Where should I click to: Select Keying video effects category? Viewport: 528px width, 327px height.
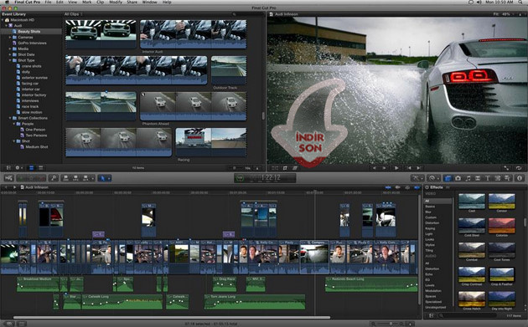pyautogui.click(x=430, y=228)
